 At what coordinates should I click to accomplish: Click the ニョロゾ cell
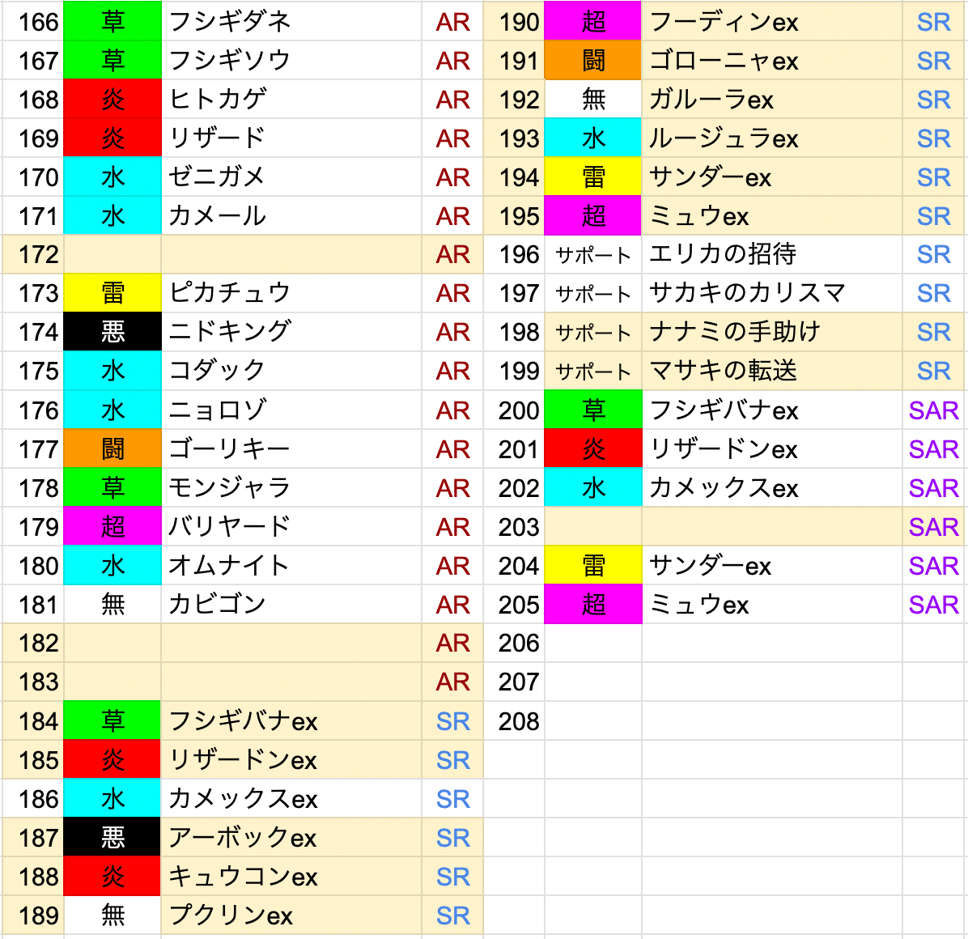click(x=291, y=410)
